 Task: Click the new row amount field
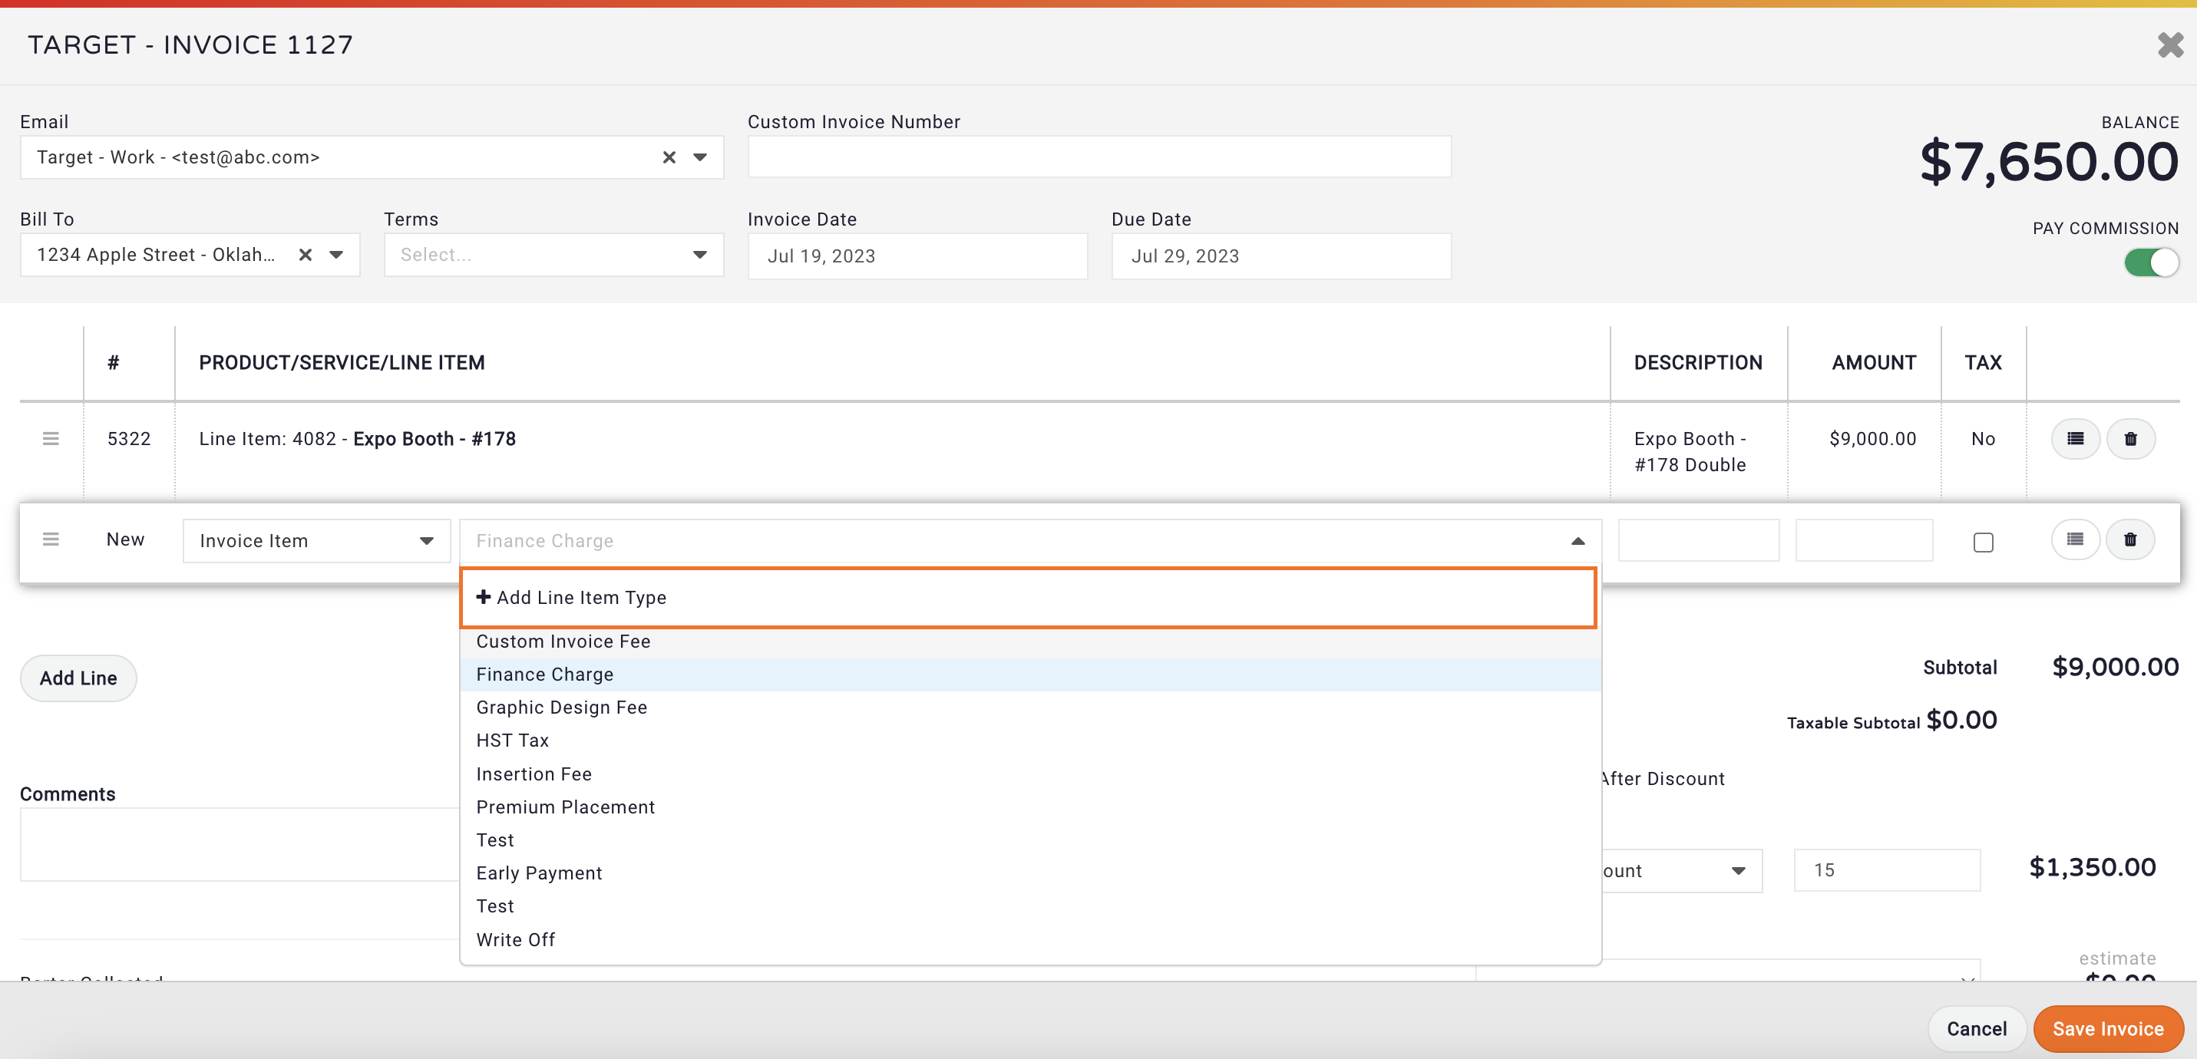[1864, 540]
